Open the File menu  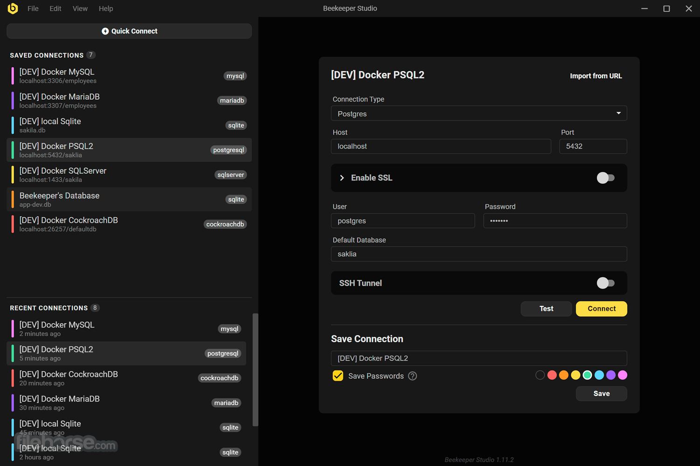coord(33,8)
